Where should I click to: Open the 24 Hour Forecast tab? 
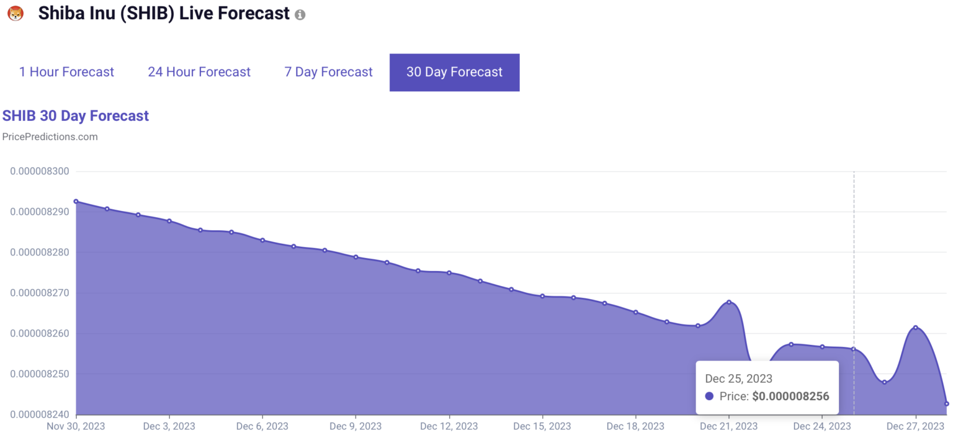(199, 72)
